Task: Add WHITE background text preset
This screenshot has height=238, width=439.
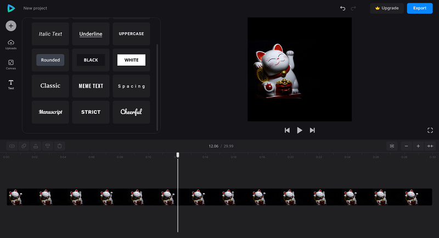Action: [131, 60]
